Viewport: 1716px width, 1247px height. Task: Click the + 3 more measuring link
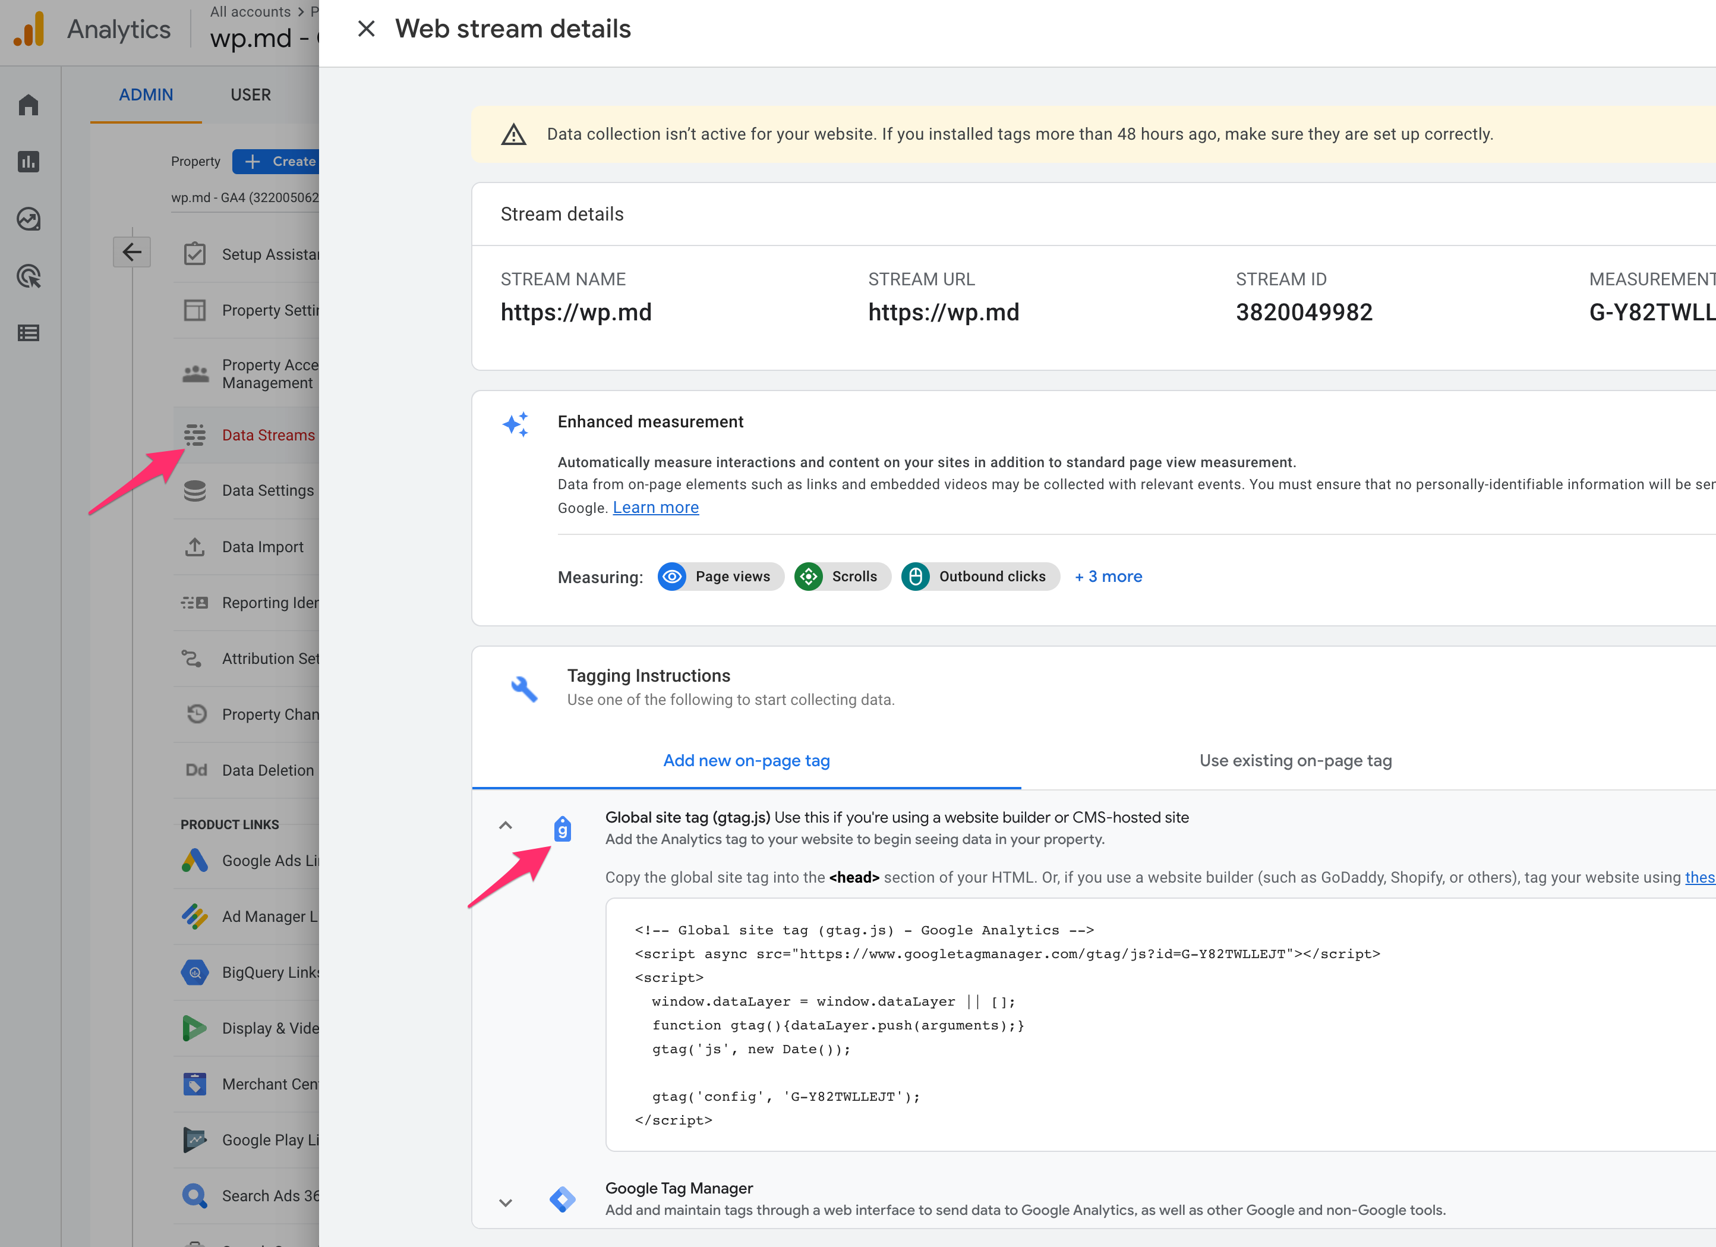[1108, 577]
